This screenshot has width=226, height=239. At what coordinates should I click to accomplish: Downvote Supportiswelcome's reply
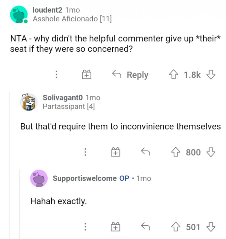pos(211,227)
